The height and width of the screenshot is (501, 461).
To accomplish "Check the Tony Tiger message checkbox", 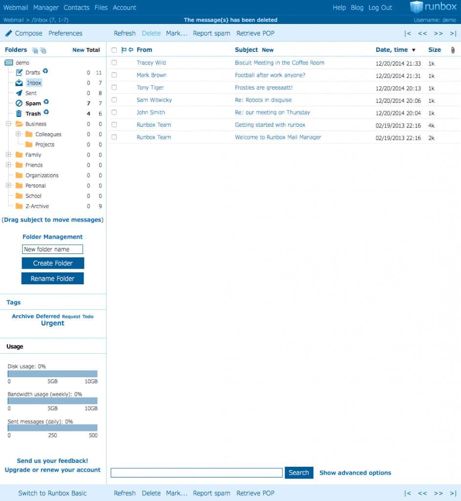I will click(x=114, y=88).
